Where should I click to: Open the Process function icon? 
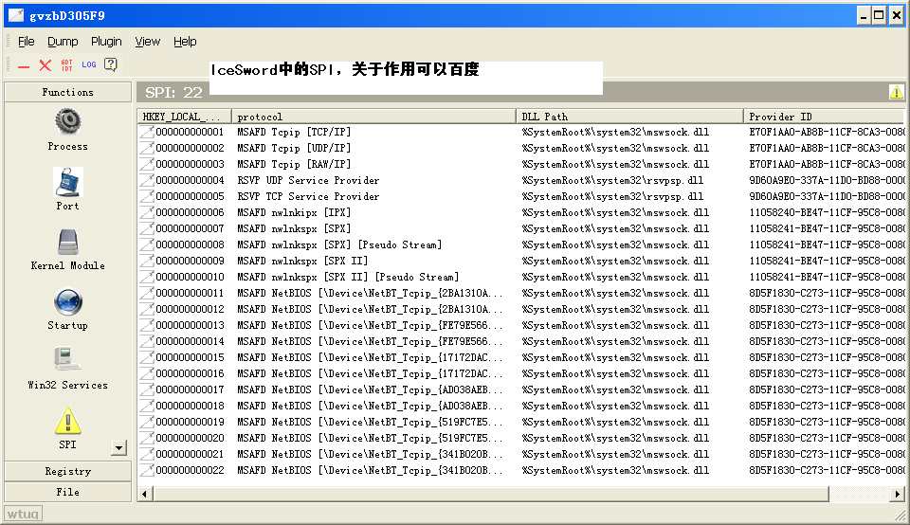[x=68, y=120]
